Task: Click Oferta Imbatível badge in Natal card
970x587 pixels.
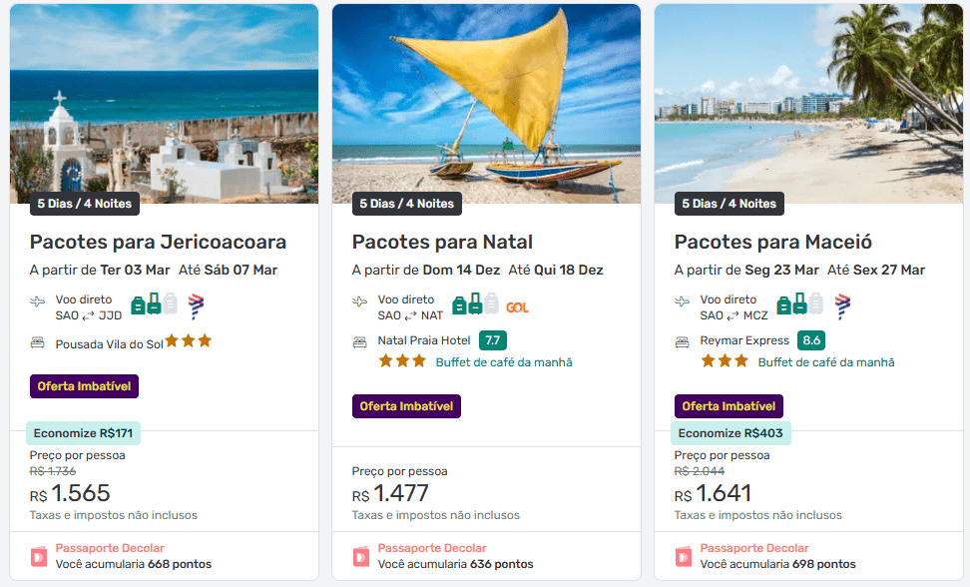Action: tap(406, 406)
